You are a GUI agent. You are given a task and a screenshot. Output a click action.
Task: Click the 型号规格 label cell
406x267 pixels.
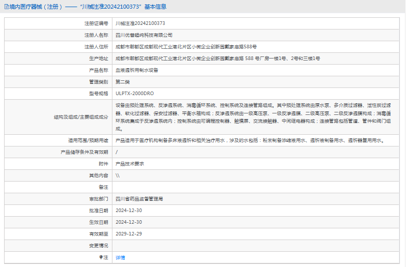click(59, 94)
